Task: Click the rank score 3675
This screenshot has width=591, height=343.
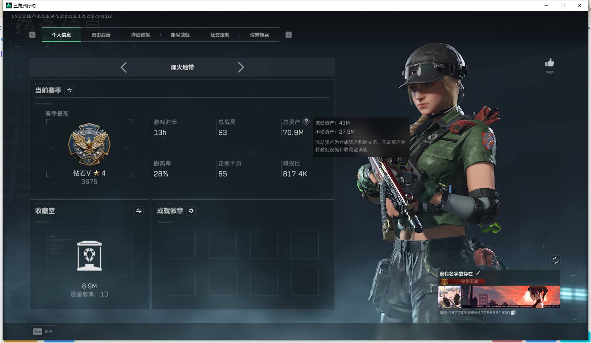Action: [89, 182]
